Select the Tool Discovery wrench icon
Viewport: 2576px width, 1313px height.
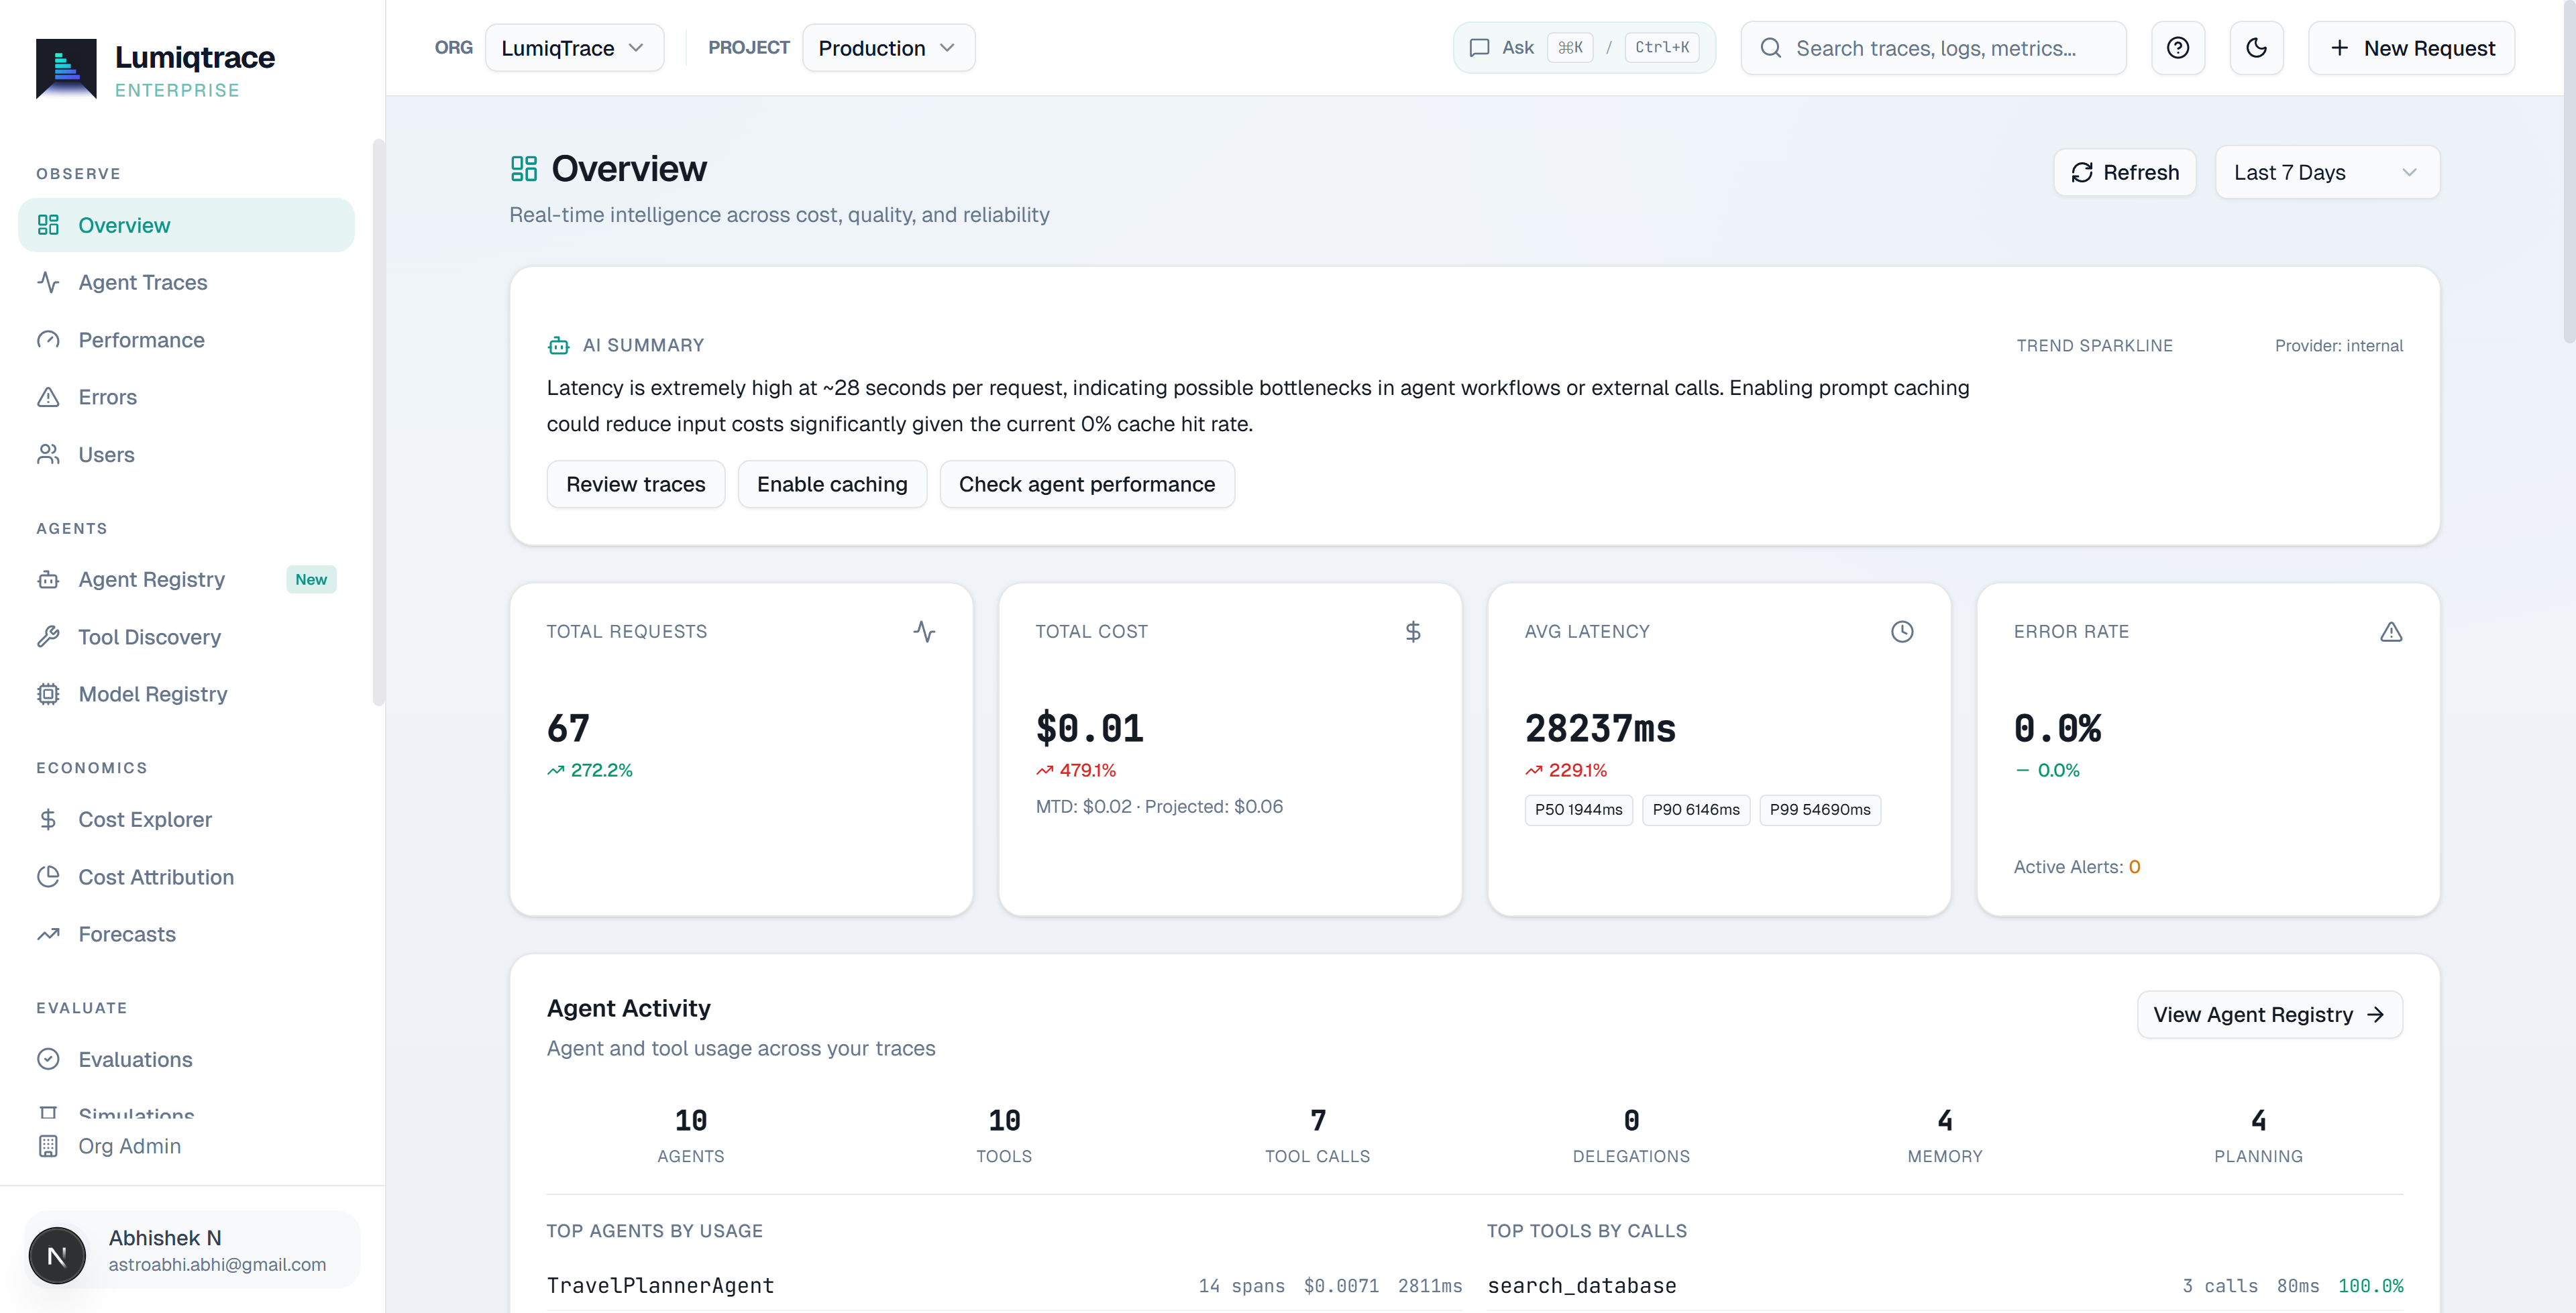coord(49,636)
